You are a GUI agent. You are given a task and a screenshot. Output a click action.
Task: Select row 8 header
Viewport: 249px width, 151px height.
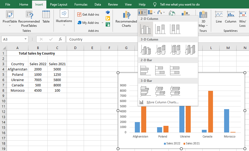[x=3, y=91]
